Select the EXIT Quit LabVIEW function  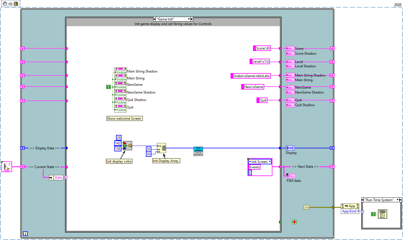click(383, 214)
